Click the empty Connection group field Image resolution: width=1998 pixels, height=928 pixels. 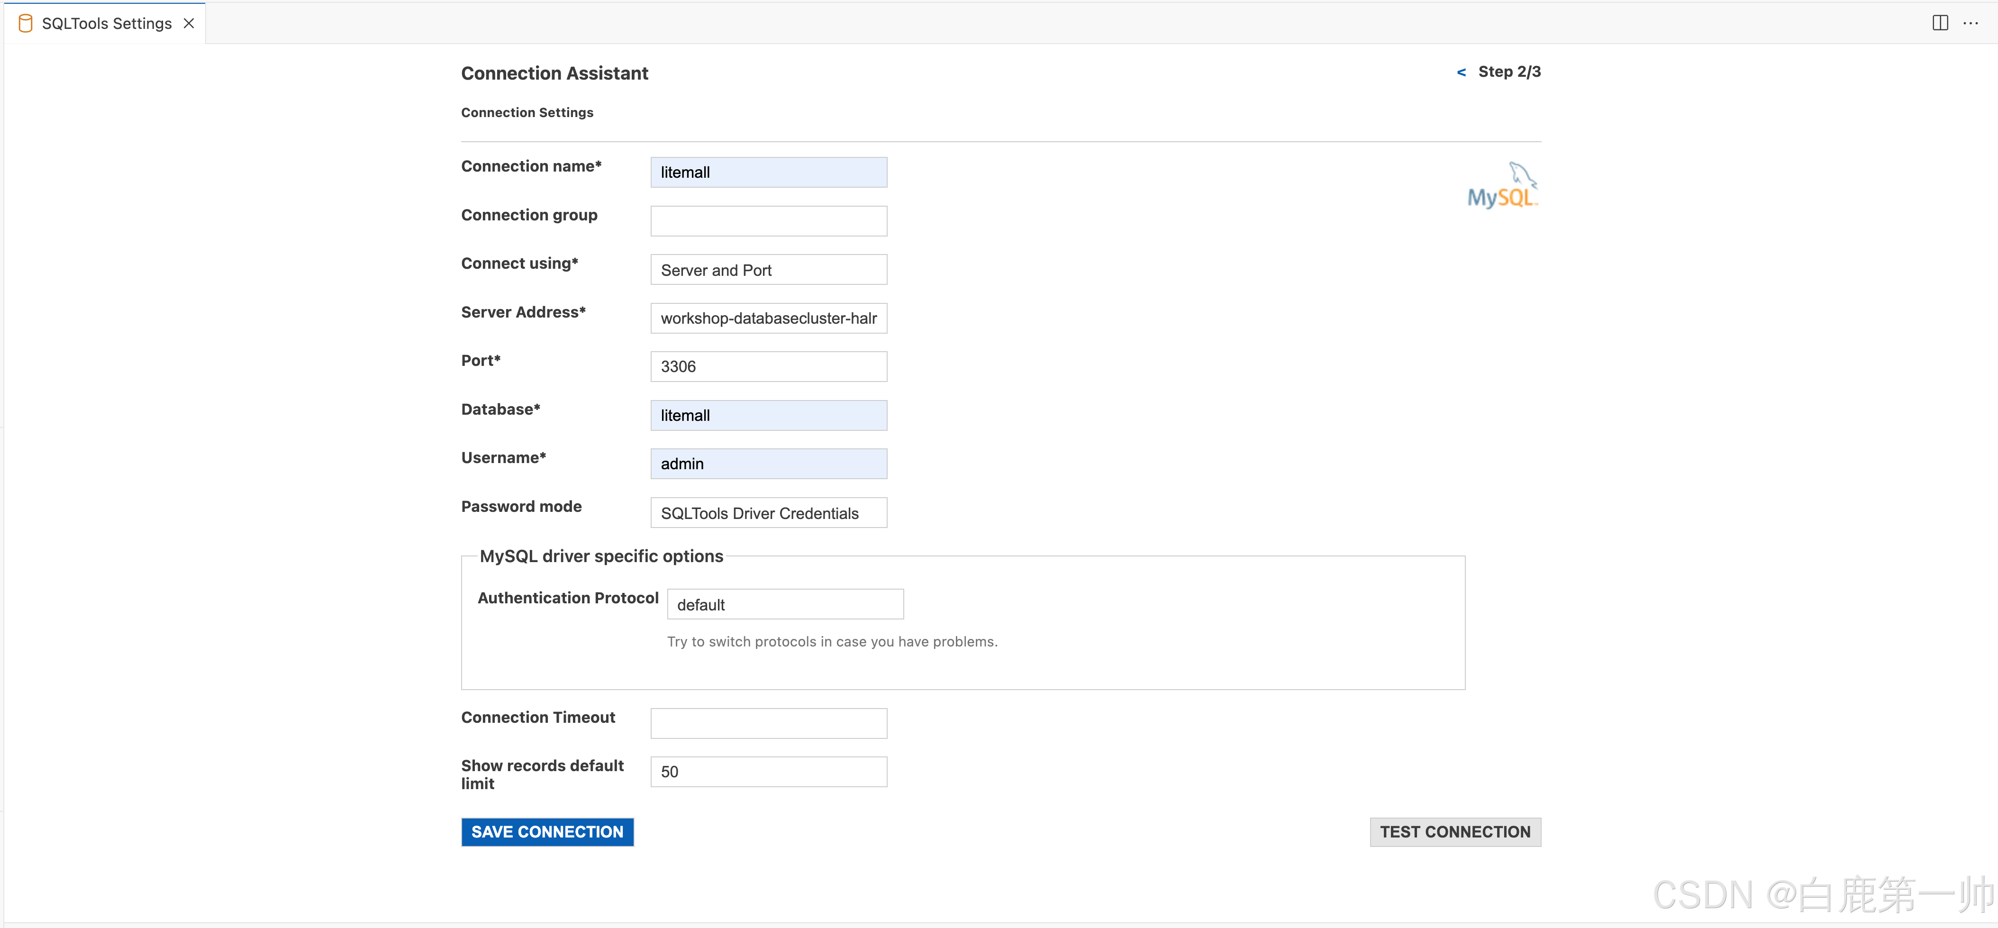(x=769, y=220)
